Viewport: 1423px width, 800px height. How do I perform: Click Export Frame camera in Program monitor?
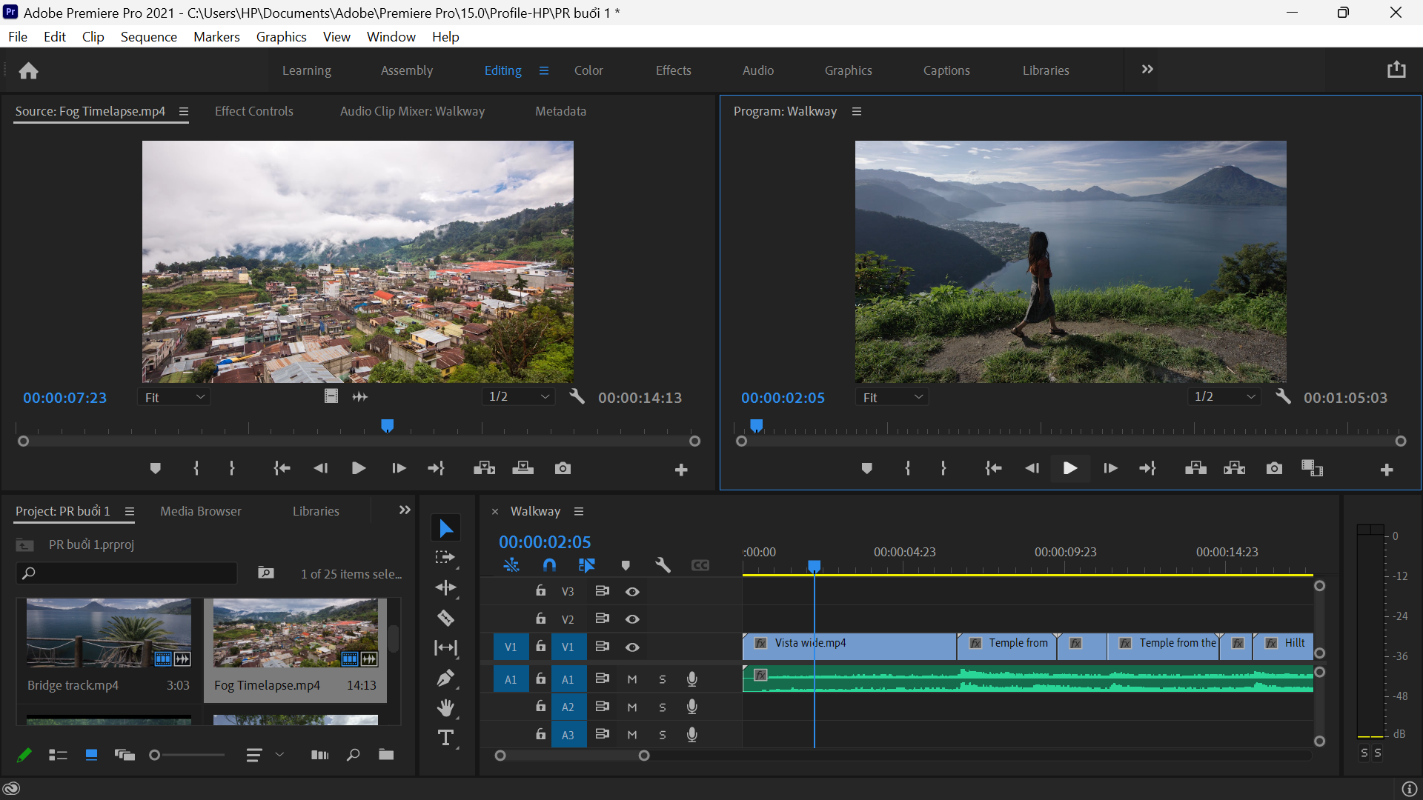1274,468
